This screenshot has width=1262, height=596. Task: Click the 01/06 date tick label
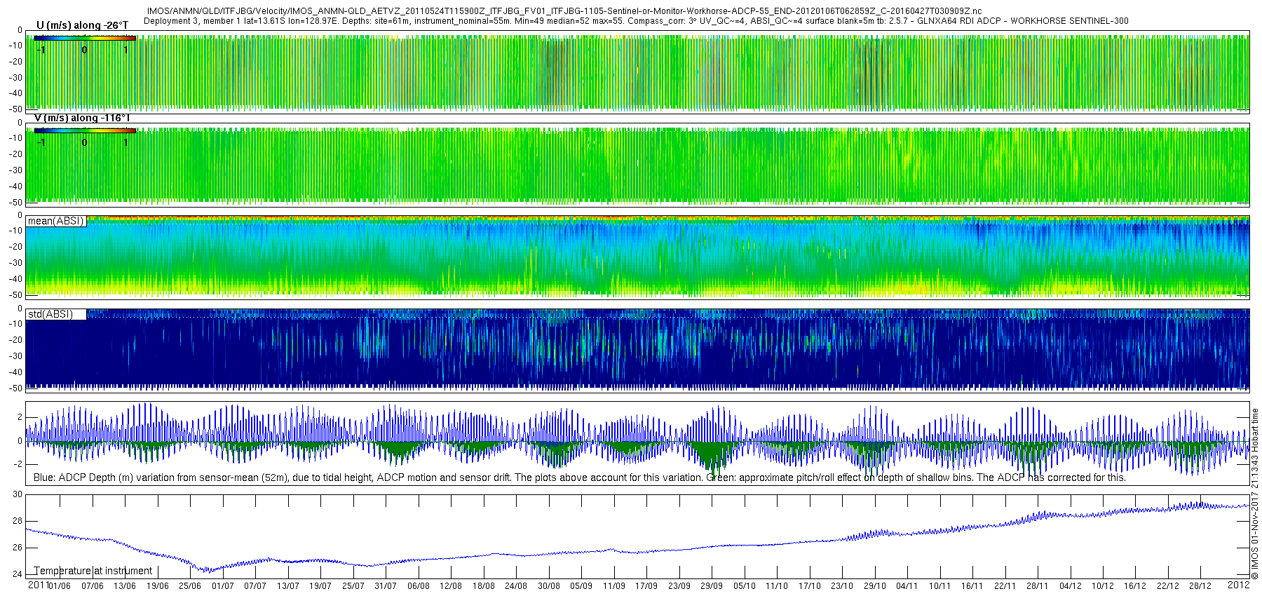pyautogui.click(x=60, y=585)
